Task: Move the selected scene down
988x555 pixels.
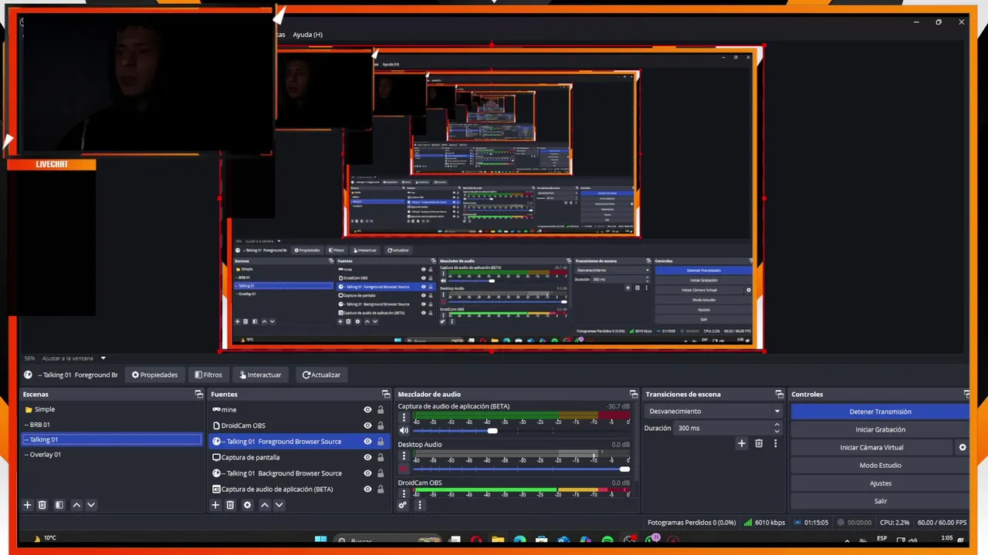Action: tap(91, 505)
